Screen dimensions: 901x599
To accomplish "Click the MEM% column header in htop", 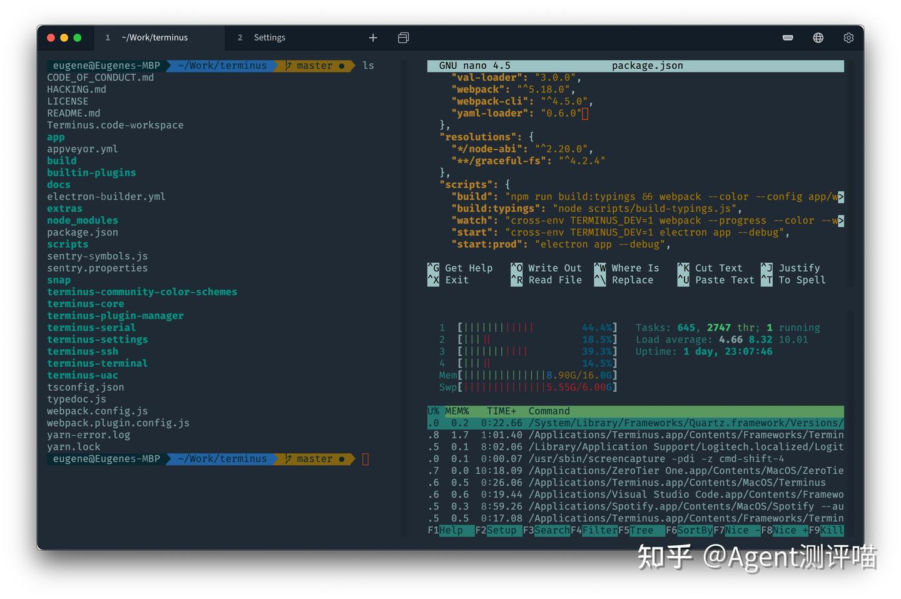I will click(x=457, y=411).
